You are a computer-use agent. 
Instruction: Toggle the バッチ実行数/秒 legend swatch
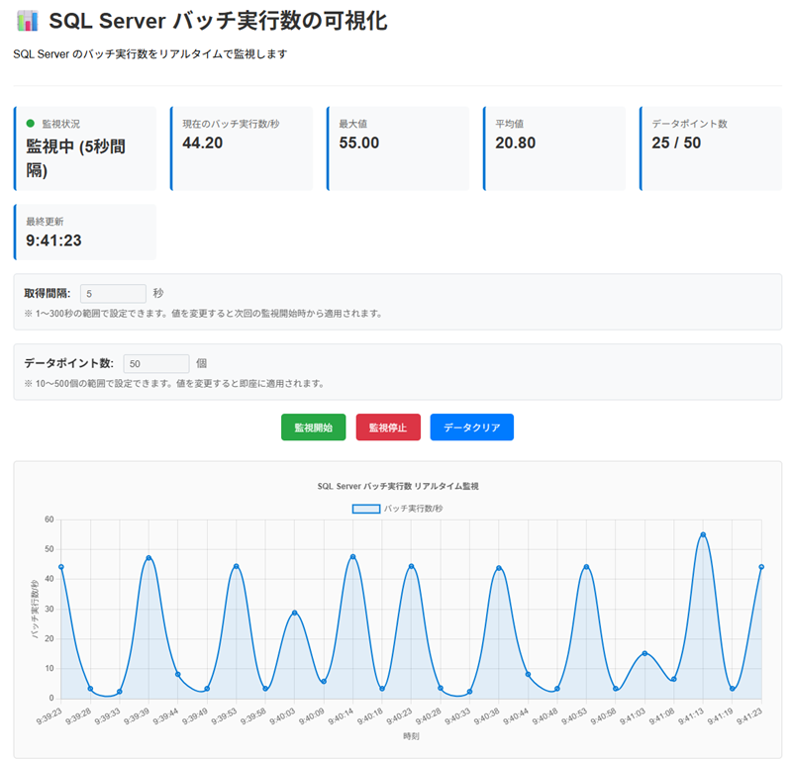click(366, 509)
